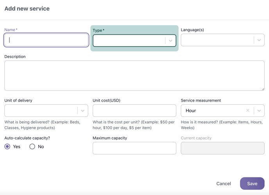Click the Add new service heading
Image resolution: width=269 pixels, height=195 pixels.
coord(27,9)
